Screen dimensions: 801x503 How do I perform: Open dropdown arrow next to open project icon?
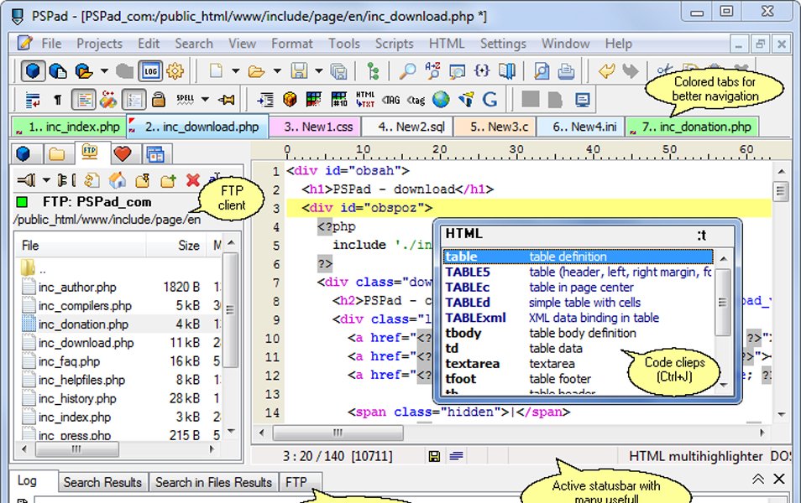[104, 71]
